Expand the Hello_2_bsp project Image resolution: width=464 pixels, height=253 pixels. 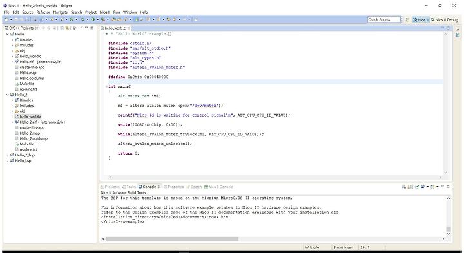(x=7, y=155)
